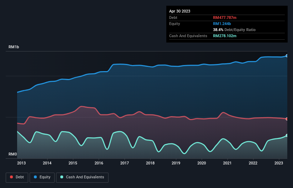293x188 pixels.
Task: Click the RM0 y-axis label
Action: click(x=13, y=154)
